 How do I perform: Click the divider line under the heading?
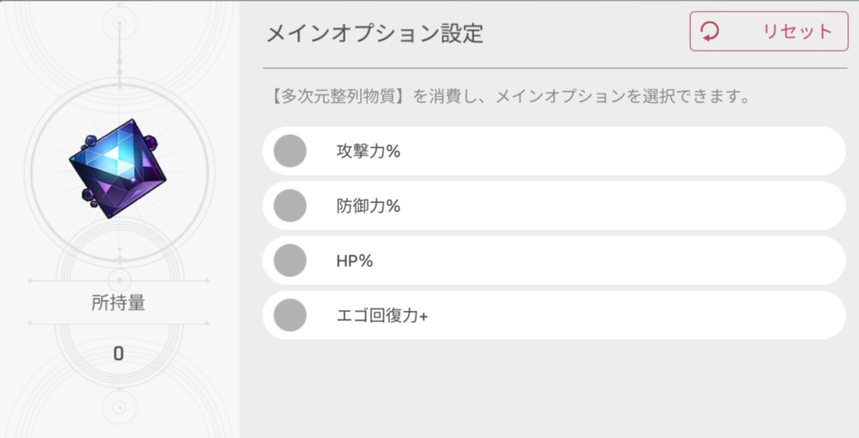click(555, 68)
